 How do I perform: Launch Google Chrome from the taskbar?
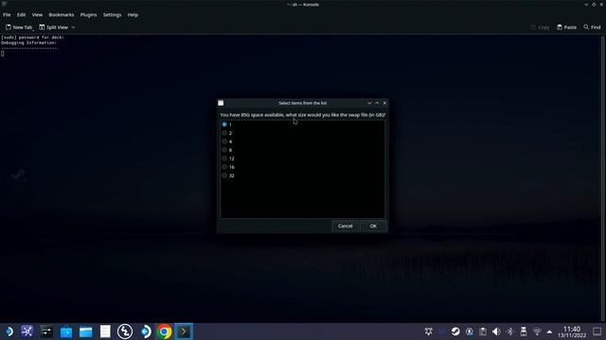click(x=164, y=331)
